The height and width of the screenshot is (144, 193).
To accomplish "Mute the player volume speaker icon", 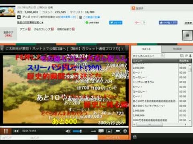I will point(68,131).
